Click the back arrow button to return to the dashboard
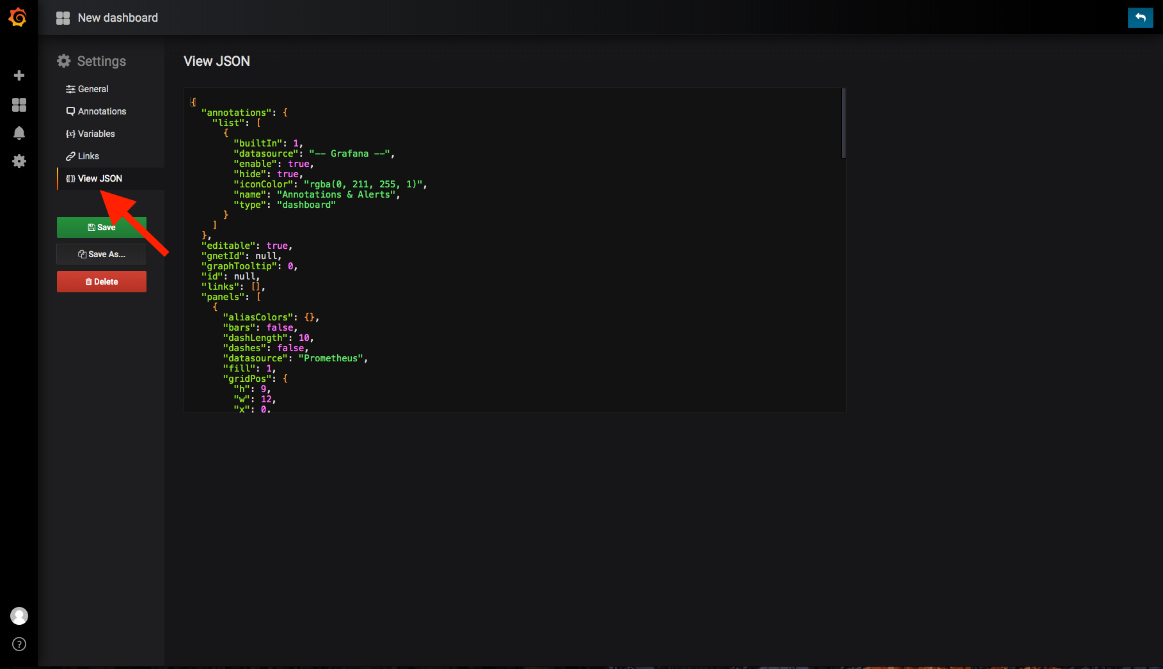The image size is (1163, 669). tap(1140, 17)
